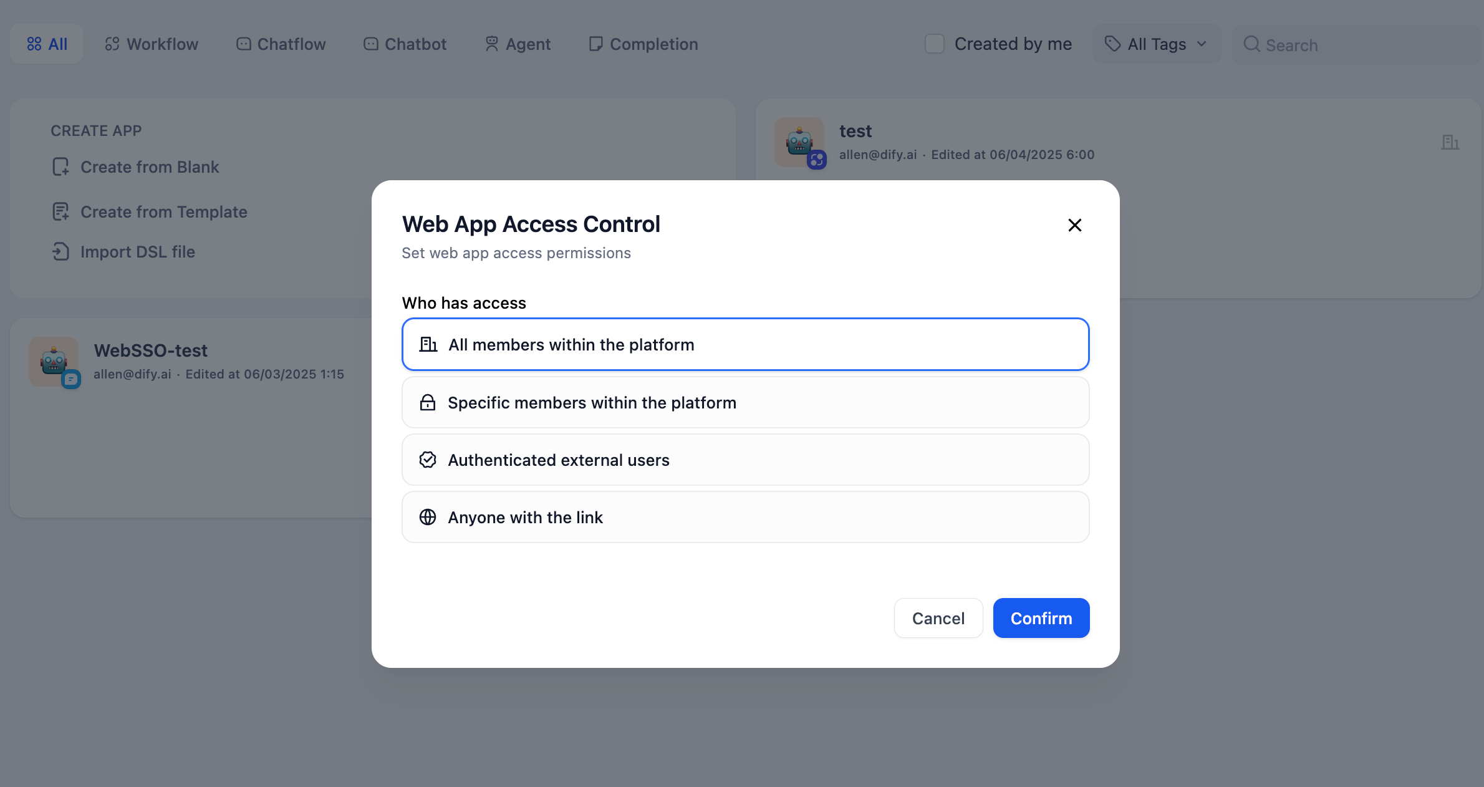The width and height of the screenshot is (1484, 787).
Task: Toggle the Created by me checkbox
Action: 934,44
